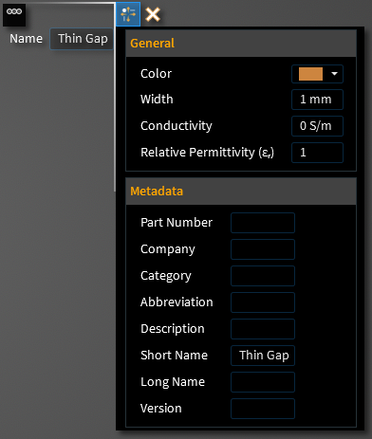
Task: Click the Name label beside Thin Gap
Action: point(26,39)
